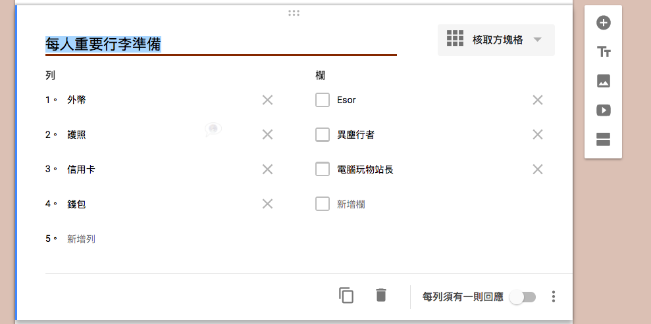Image resolution: width=651 pixels, height=324 pixels.
Task: Add title and description from sidebar
Action: [603, 52]
